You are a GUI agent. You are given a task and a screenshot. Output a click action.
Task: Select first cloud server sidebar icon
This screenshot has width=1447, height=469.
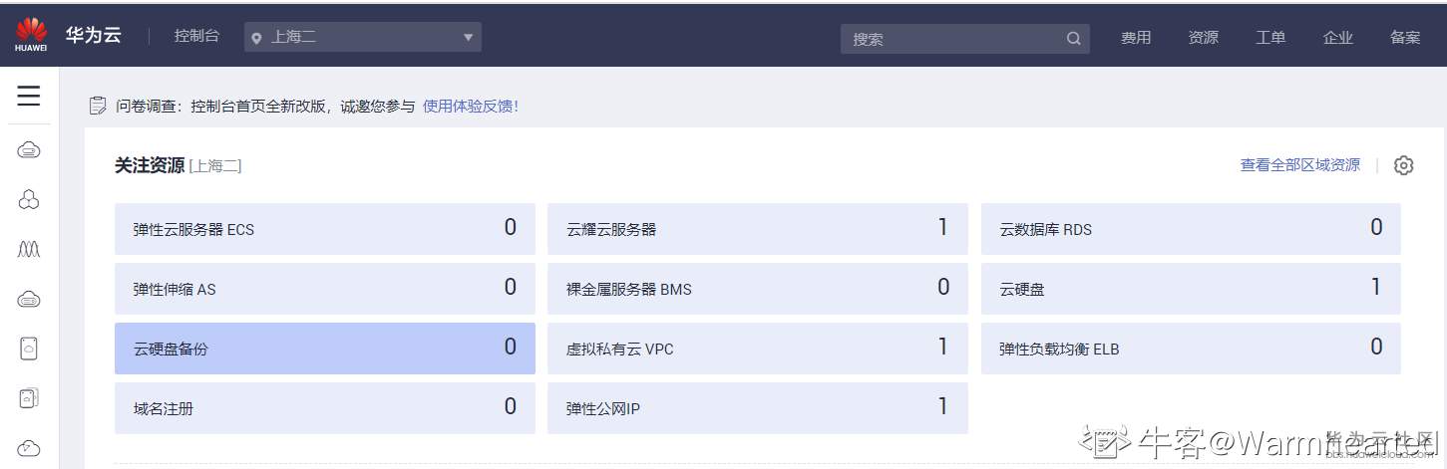[29, 150]
